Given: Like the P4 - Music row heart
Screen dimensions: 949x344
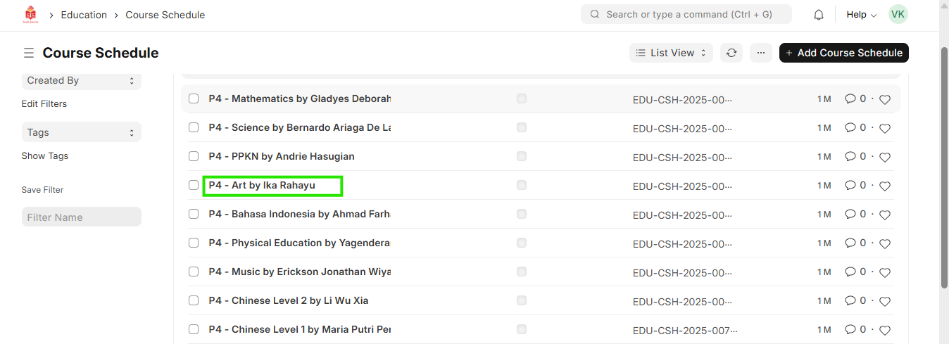Looking at the screenshot, I should click(885, 273).
